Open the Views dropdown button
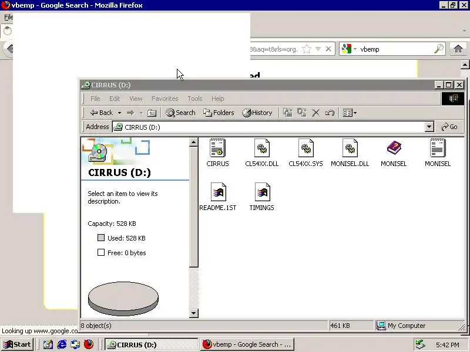 [x=350, y=113]
